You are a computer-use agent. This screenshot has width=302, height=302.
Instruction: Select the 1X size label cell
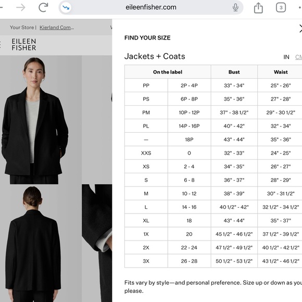146,234
